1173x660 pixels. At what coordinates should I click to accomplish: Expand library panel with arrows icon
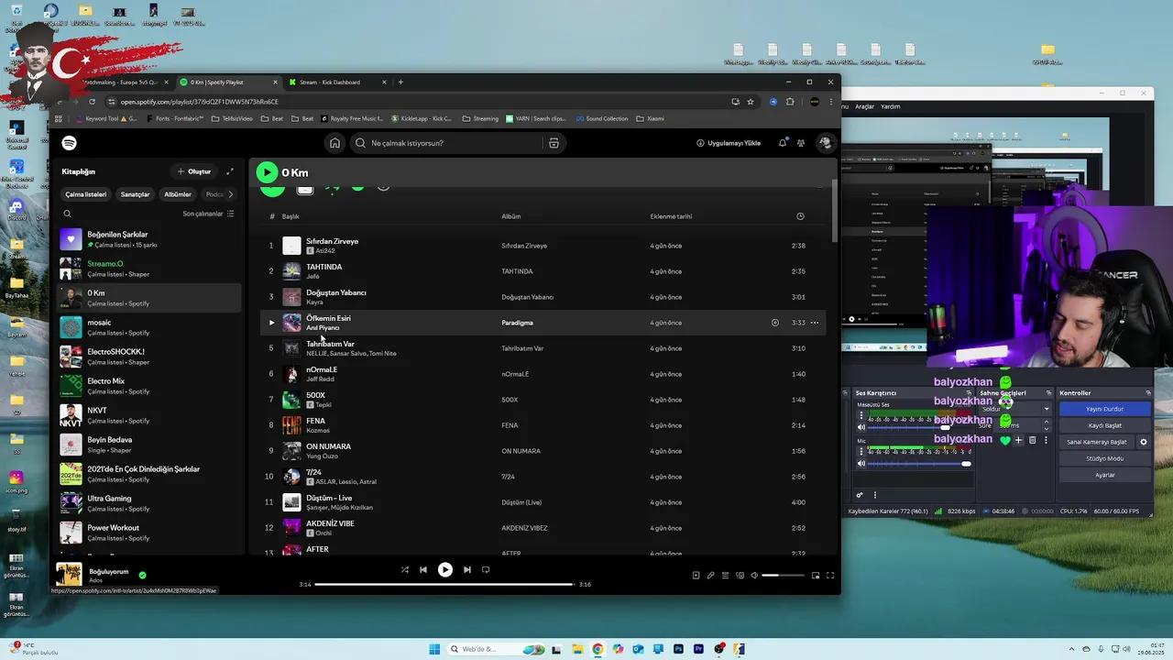[x=230, y=171]
